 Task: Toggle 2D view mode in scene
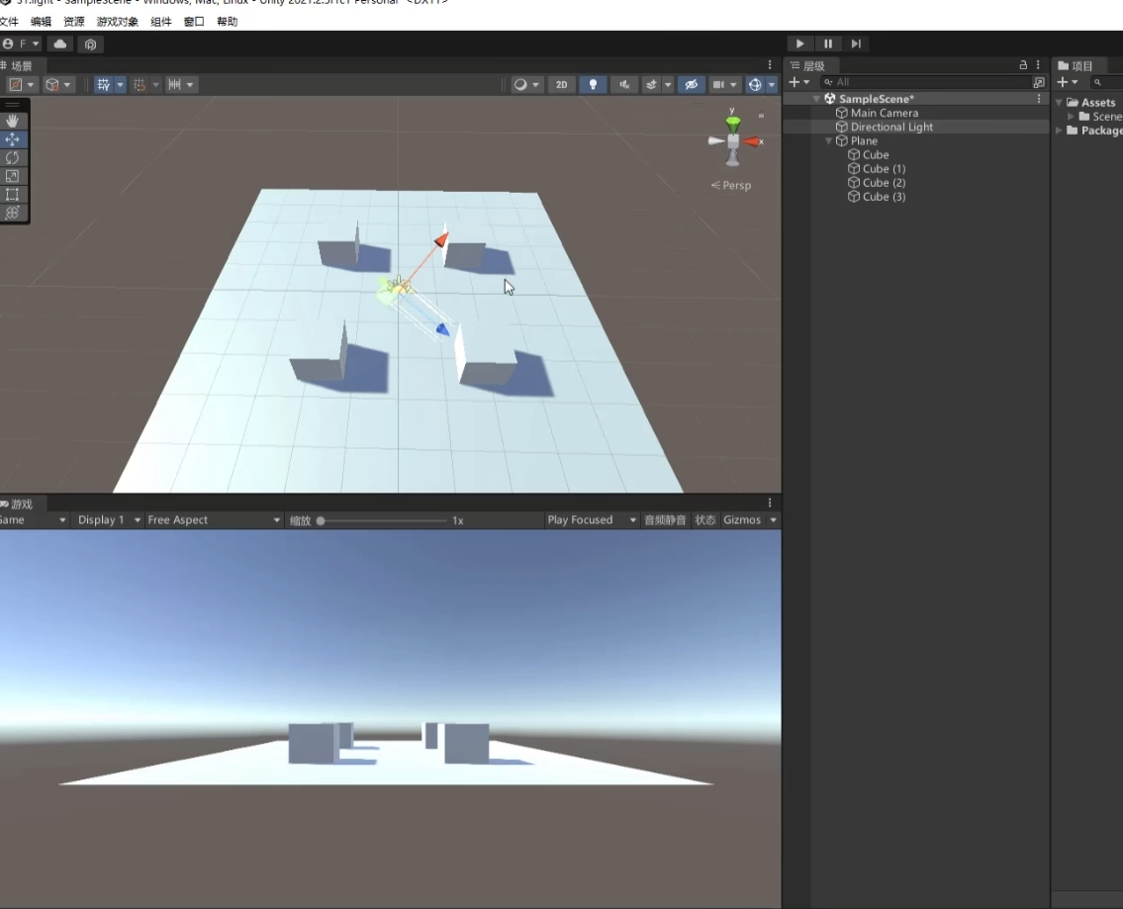[x=561, y=85]
